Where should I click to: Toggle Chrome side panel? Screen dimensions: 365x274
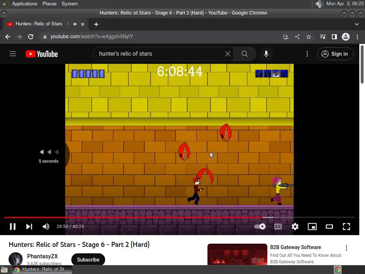(x=334, y=37)
